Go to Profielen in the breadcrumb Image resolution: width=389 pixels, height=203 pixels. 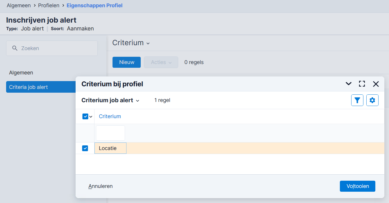(49, 6)
